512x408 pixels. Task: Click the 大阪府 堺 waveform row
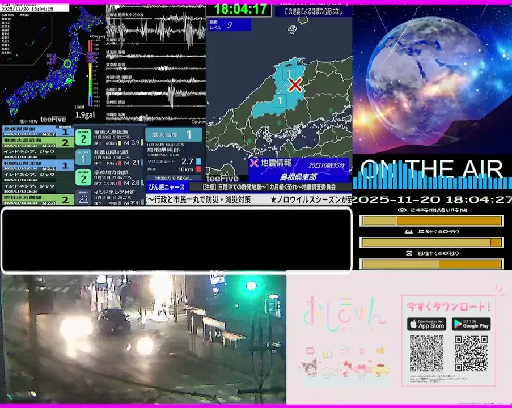156,93
